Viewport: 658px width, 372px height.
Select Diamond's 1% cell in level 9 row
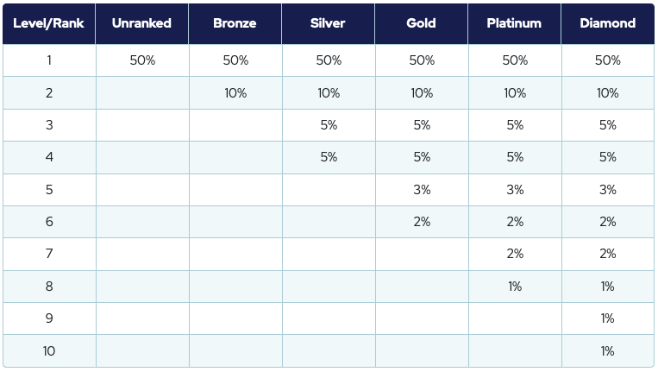pos(608,318)
